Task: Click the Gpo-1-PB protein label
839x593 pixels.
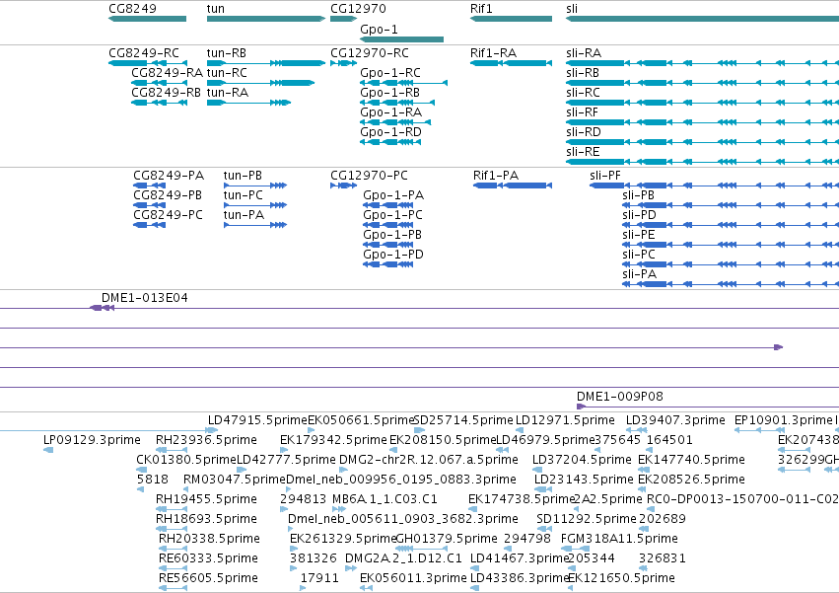Action: point(392,235)
